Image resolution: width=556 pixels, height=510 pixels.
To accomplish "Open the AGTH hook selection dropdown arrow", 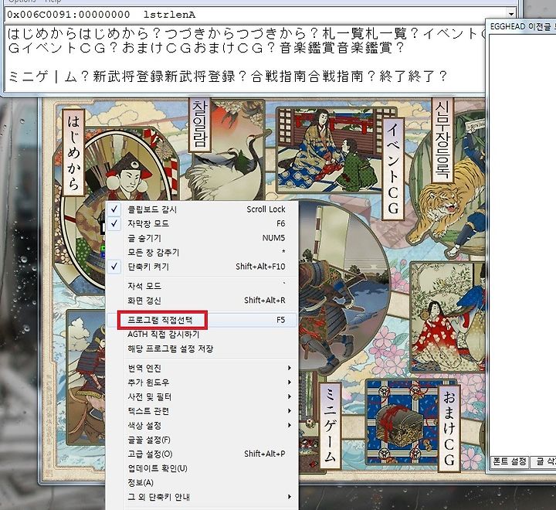I will click(511, 15).
